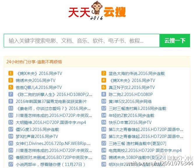Click rank badge 21 beside 女神们.Divines

click(x=11, y=143)
